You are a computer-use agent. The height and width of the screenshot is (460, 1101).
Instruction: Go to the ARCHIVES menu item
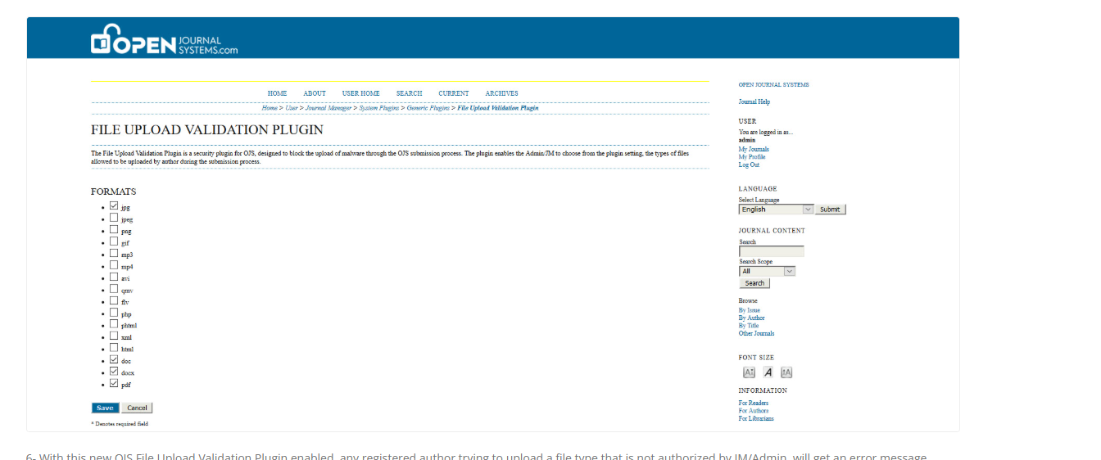tap(501, 93)
